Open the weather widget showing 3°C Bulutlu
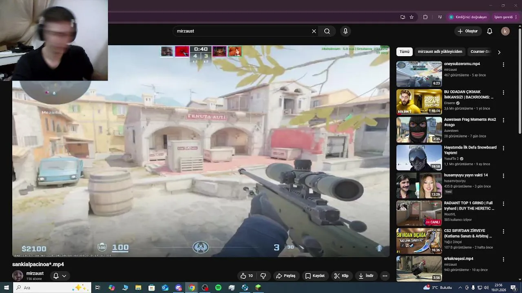The width and height of the screenshot is (522, 293). pyautogui.click(x=438, y=288)
